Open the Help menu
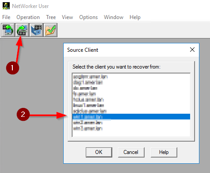The image size is (210, 173). pyautogui.click(x=135, y=17)
